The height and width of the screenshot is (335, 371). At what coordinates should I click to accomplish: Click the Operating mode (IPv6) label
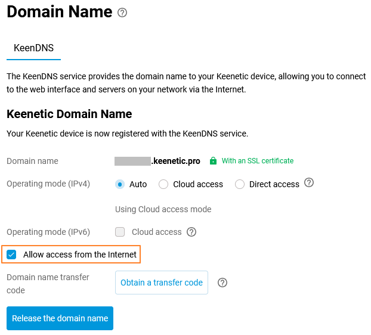coord(48,232)
